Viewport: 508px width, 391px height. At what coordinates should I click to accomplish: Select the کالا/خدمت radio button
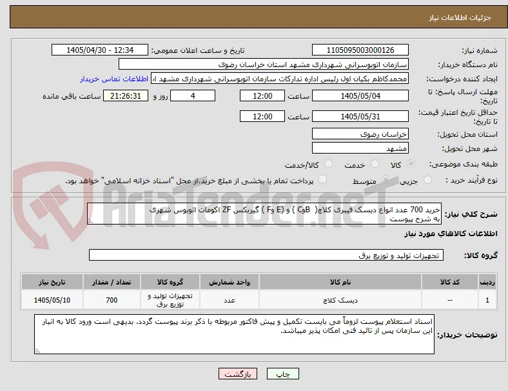click(x=329, y=164)
